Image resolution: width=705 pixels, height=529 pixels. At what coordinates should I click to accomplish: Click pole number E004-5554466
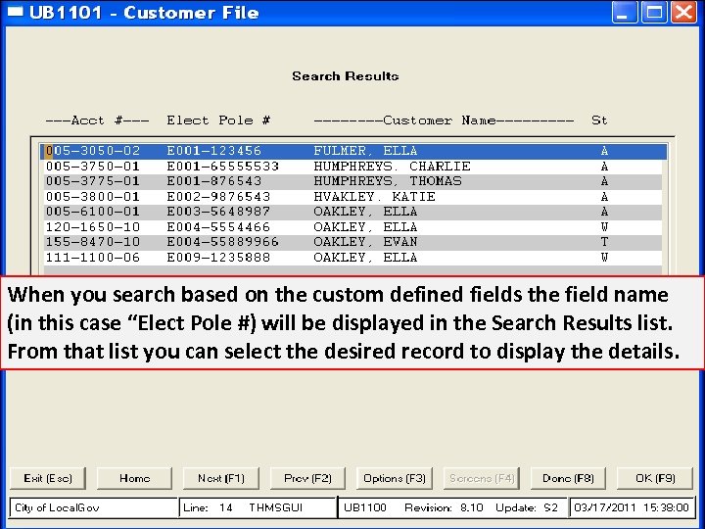click(218, 227)
